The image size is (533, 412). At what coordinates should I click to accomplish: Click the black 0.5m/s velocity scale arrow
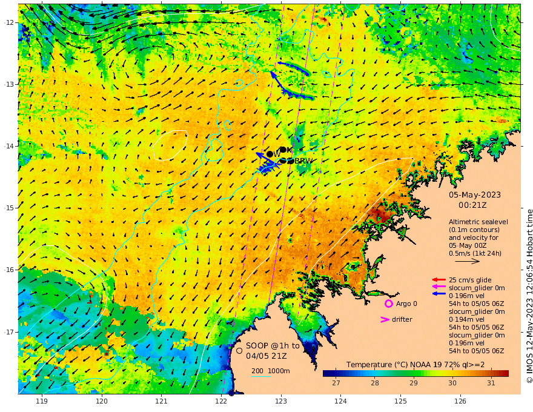coord(467,261)
